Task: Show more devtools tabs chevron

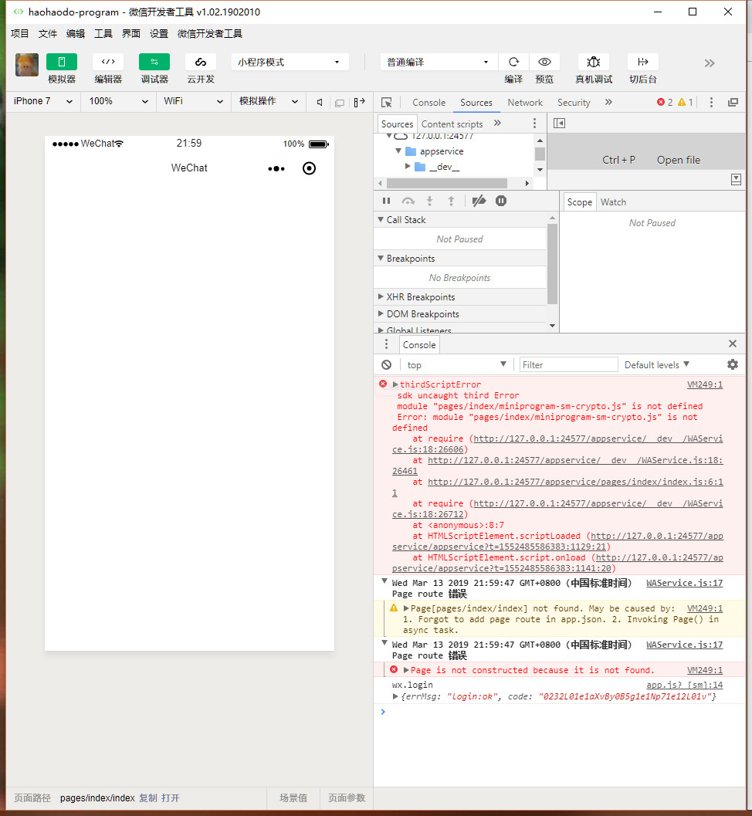Action: click(608, 102)
